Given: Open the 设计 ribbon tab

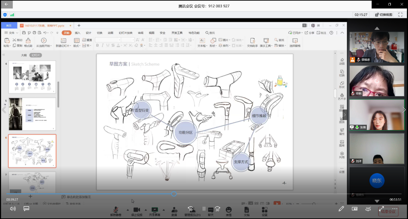Looking at the screenshot, I should click(88, 33).
